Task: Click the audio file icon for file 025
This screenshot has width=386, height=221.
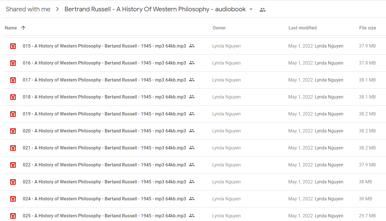Action: pyautogui.click(x=13, y=216)
